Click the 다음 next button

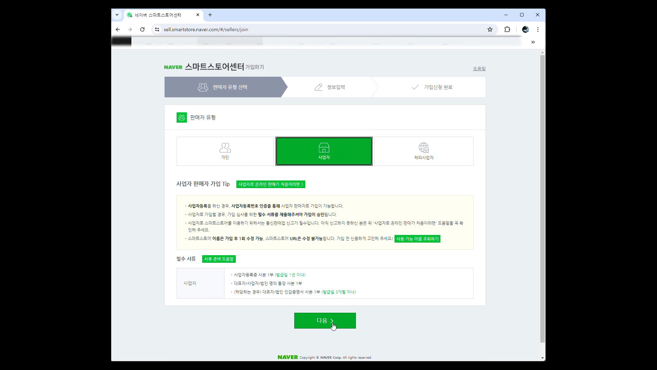(325, 321)
